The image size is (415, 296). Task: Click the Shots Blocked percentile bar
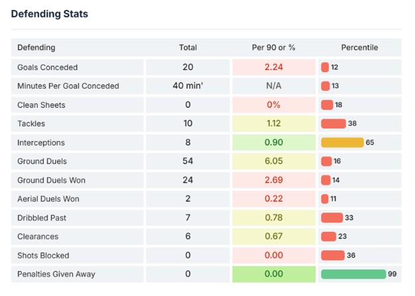[x=333, y=256]
